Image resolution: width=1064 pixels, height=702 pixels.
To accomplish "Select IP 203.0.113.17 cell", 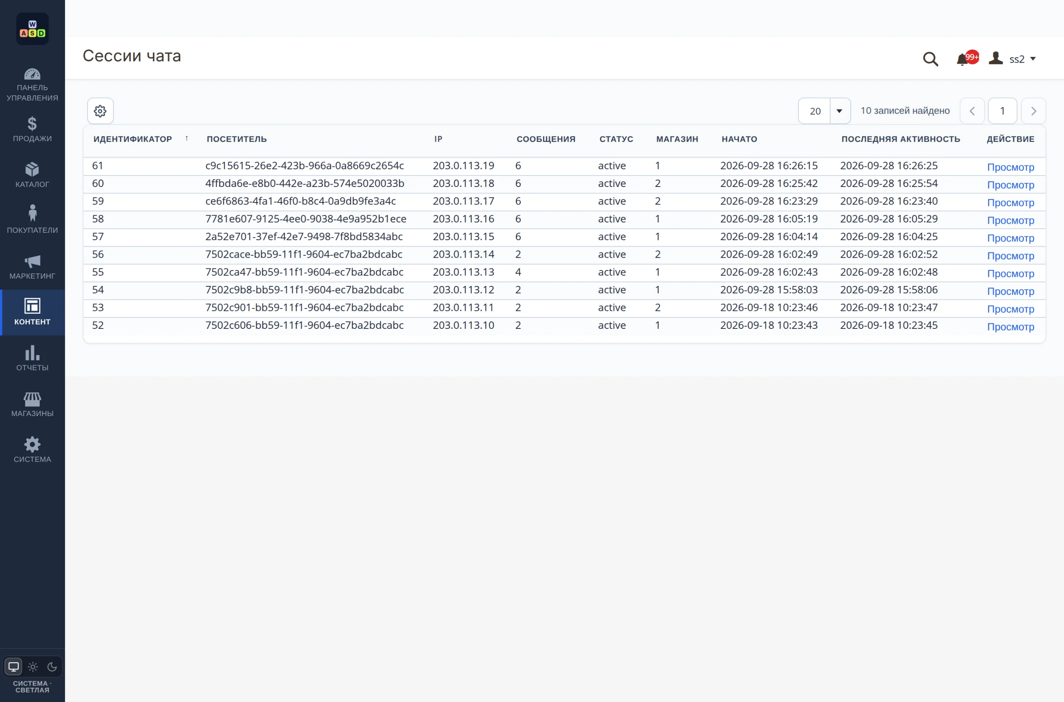I will tap(464, 201).
